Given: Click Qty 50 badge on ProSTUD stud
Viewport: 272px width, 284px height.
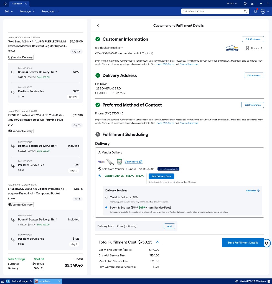Looking at the screenshot, I should click(77, 125).
